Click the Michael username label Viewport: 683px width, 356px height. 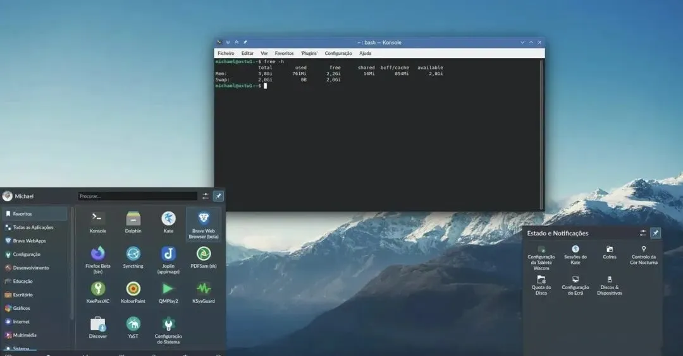(x=24, y=196)
